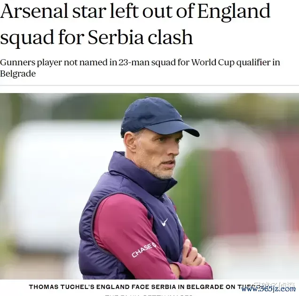Viewport: 299px width, 296px height.
Task: Click the blurred red background in photo
Action: pyautogui.click(x=240, y=188)
